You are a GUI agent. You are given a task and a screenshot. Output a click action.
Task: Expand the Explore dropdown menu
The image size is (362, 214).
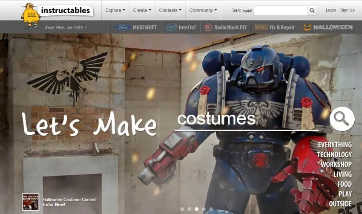[115, 10]
